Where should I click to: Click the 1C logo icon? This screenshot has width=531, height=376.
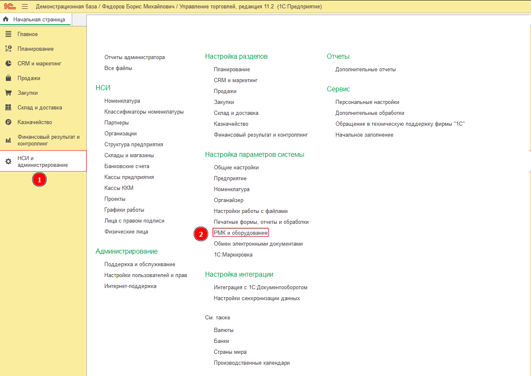(10, 6)
